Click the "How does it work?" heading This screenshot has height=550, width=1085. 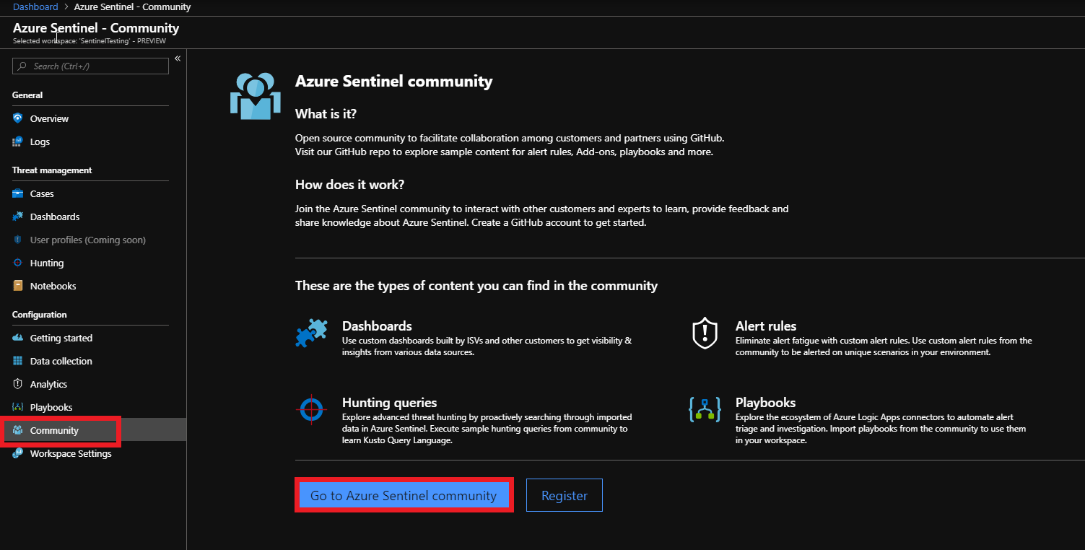coord(350,185)
